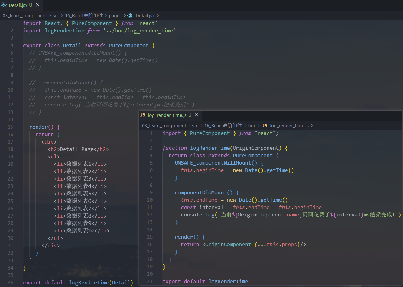The height and width of the screenshot is (287, 403).
Task: Open src breadcrumb in log_render_time editor
Action: 195,126
